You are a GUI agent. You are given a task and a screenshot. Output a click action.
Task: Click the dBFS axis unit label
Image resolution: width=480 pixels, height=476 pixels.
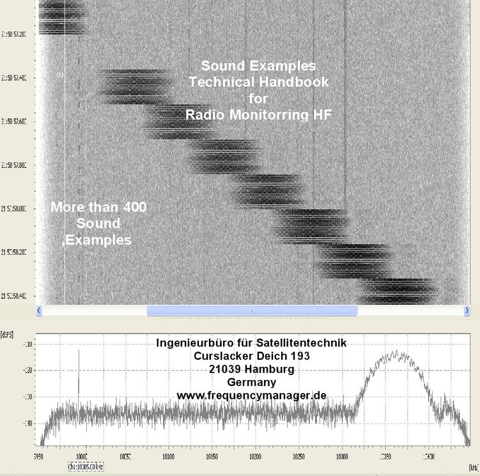tap(8, 334)
